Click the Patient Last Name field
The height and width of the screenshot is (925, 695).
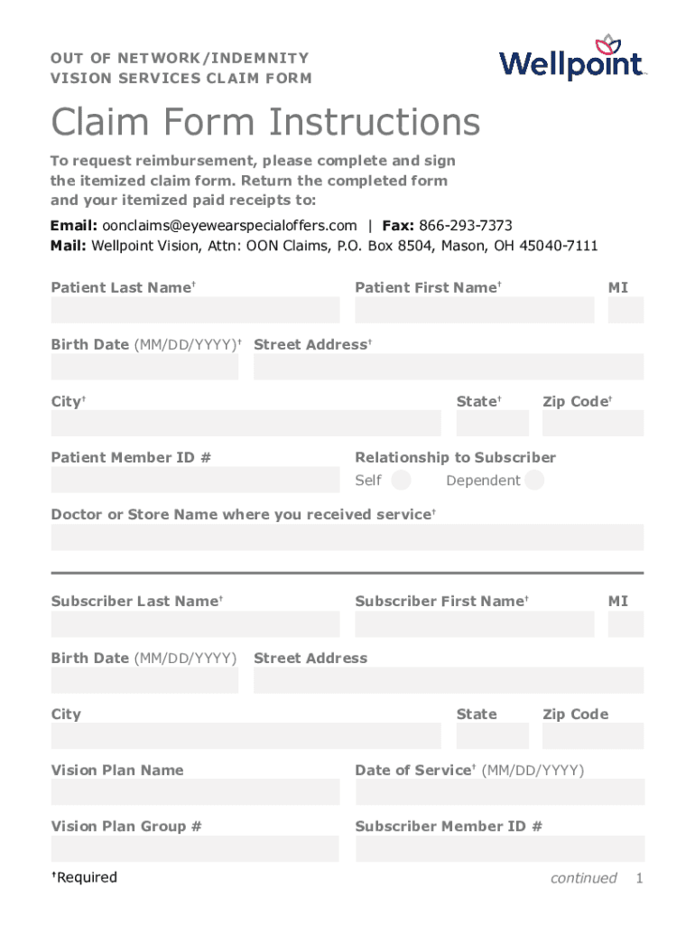pyautogui.click(x=195, y=310)
